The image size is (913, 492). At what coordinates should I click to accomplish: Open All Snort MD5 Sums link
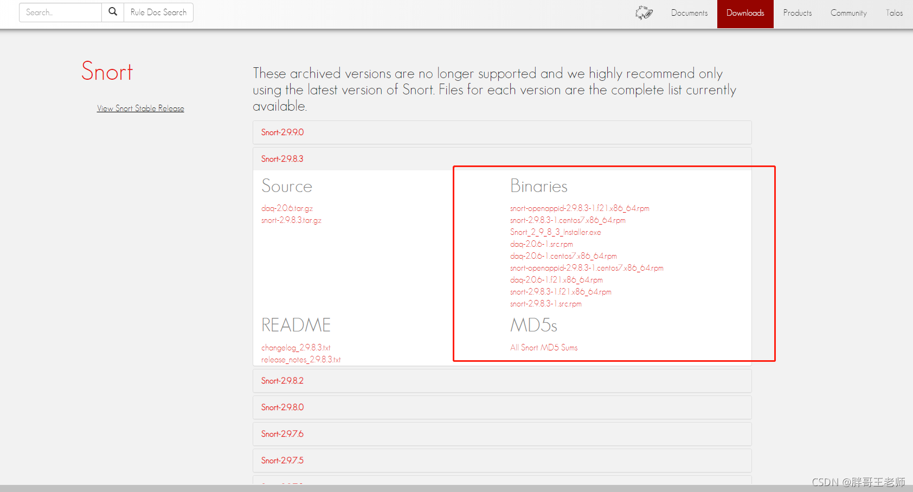pyautogui.click(x=544, y=348)
